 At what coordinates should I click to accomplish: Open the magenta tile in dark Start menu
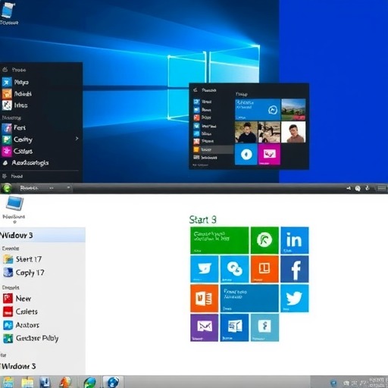269,154
